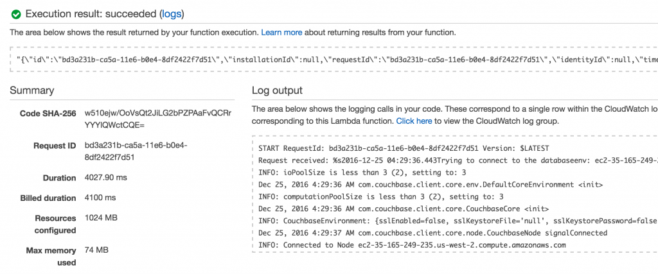Click the computationPoolSize INFO log line
Image resolution: width=658 pixels, height=274 pixels.
coord(381,197)
